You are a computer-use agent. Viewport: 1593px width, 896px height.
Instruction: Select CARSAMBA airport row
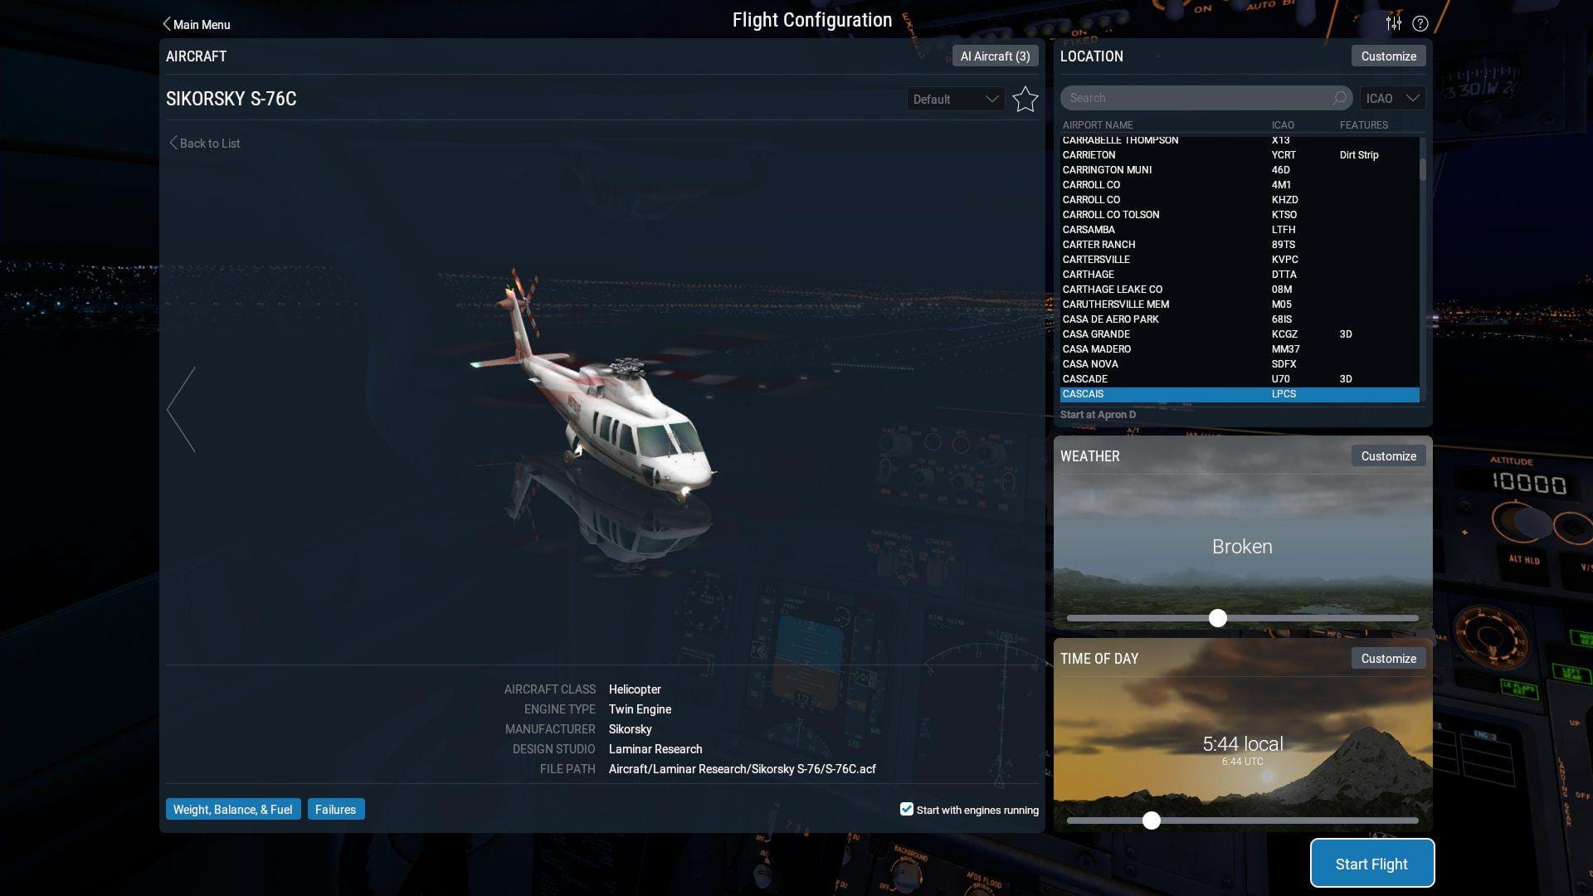click(1240, 229)
